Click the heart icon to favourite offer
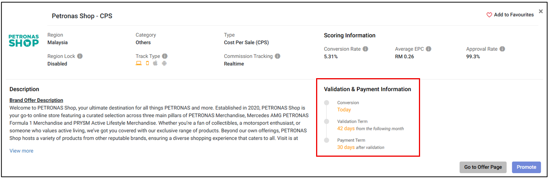Image resolution: width=549 pixels, height=179 pixels. tap(489, 15)
